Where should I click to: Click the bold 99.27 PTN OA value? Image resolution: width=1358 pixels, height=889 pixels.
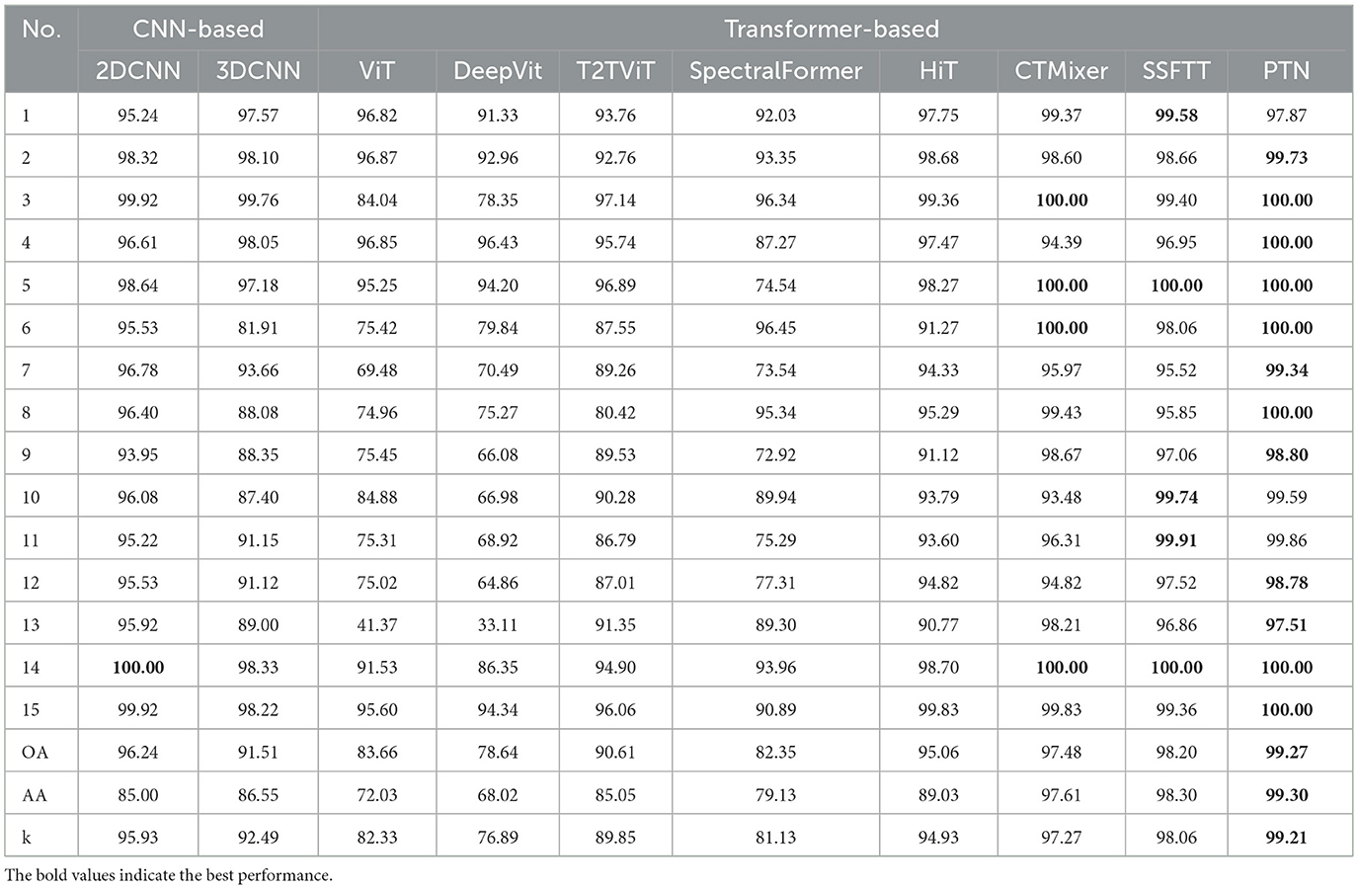(1286, 753)
